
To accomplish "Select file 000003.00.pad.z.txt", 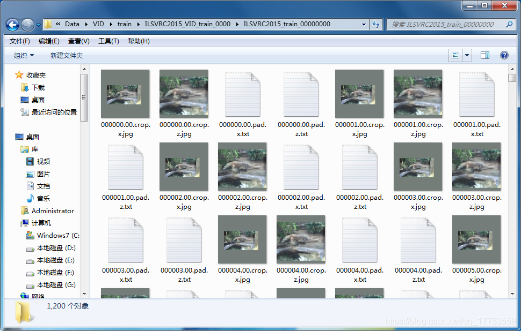I will tap(184, 240).
